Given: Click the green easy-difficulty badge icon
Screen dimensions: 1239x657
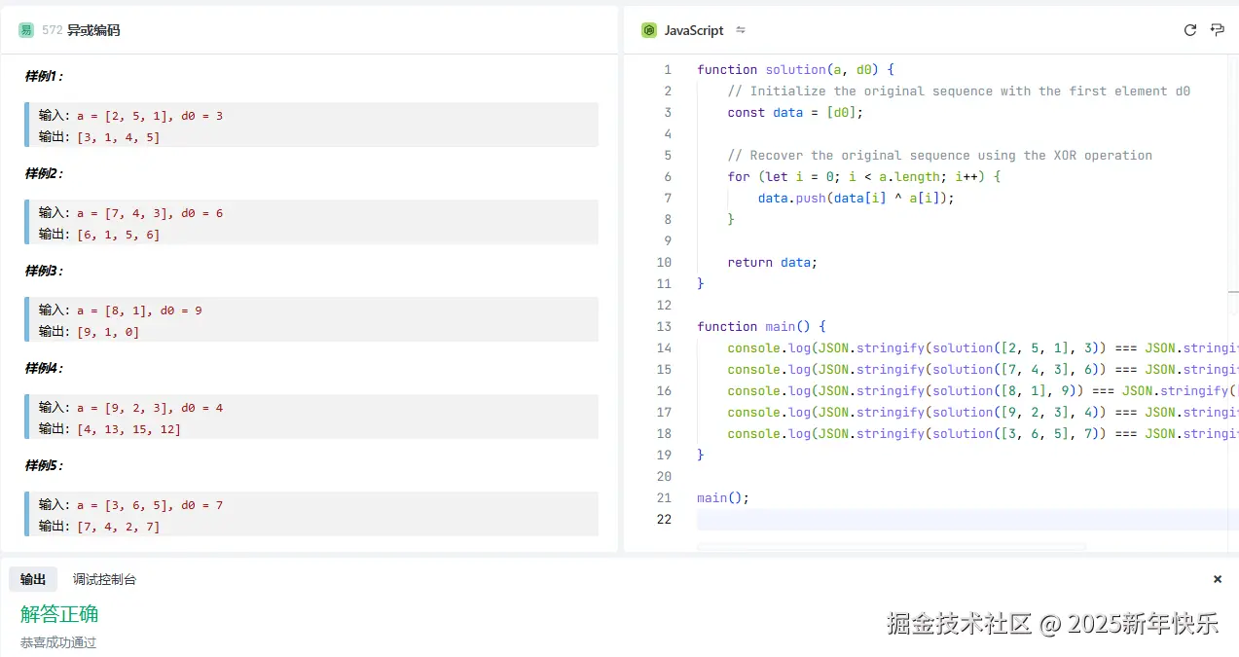Looking at the screenshot, I should click(x=26, y=30).
